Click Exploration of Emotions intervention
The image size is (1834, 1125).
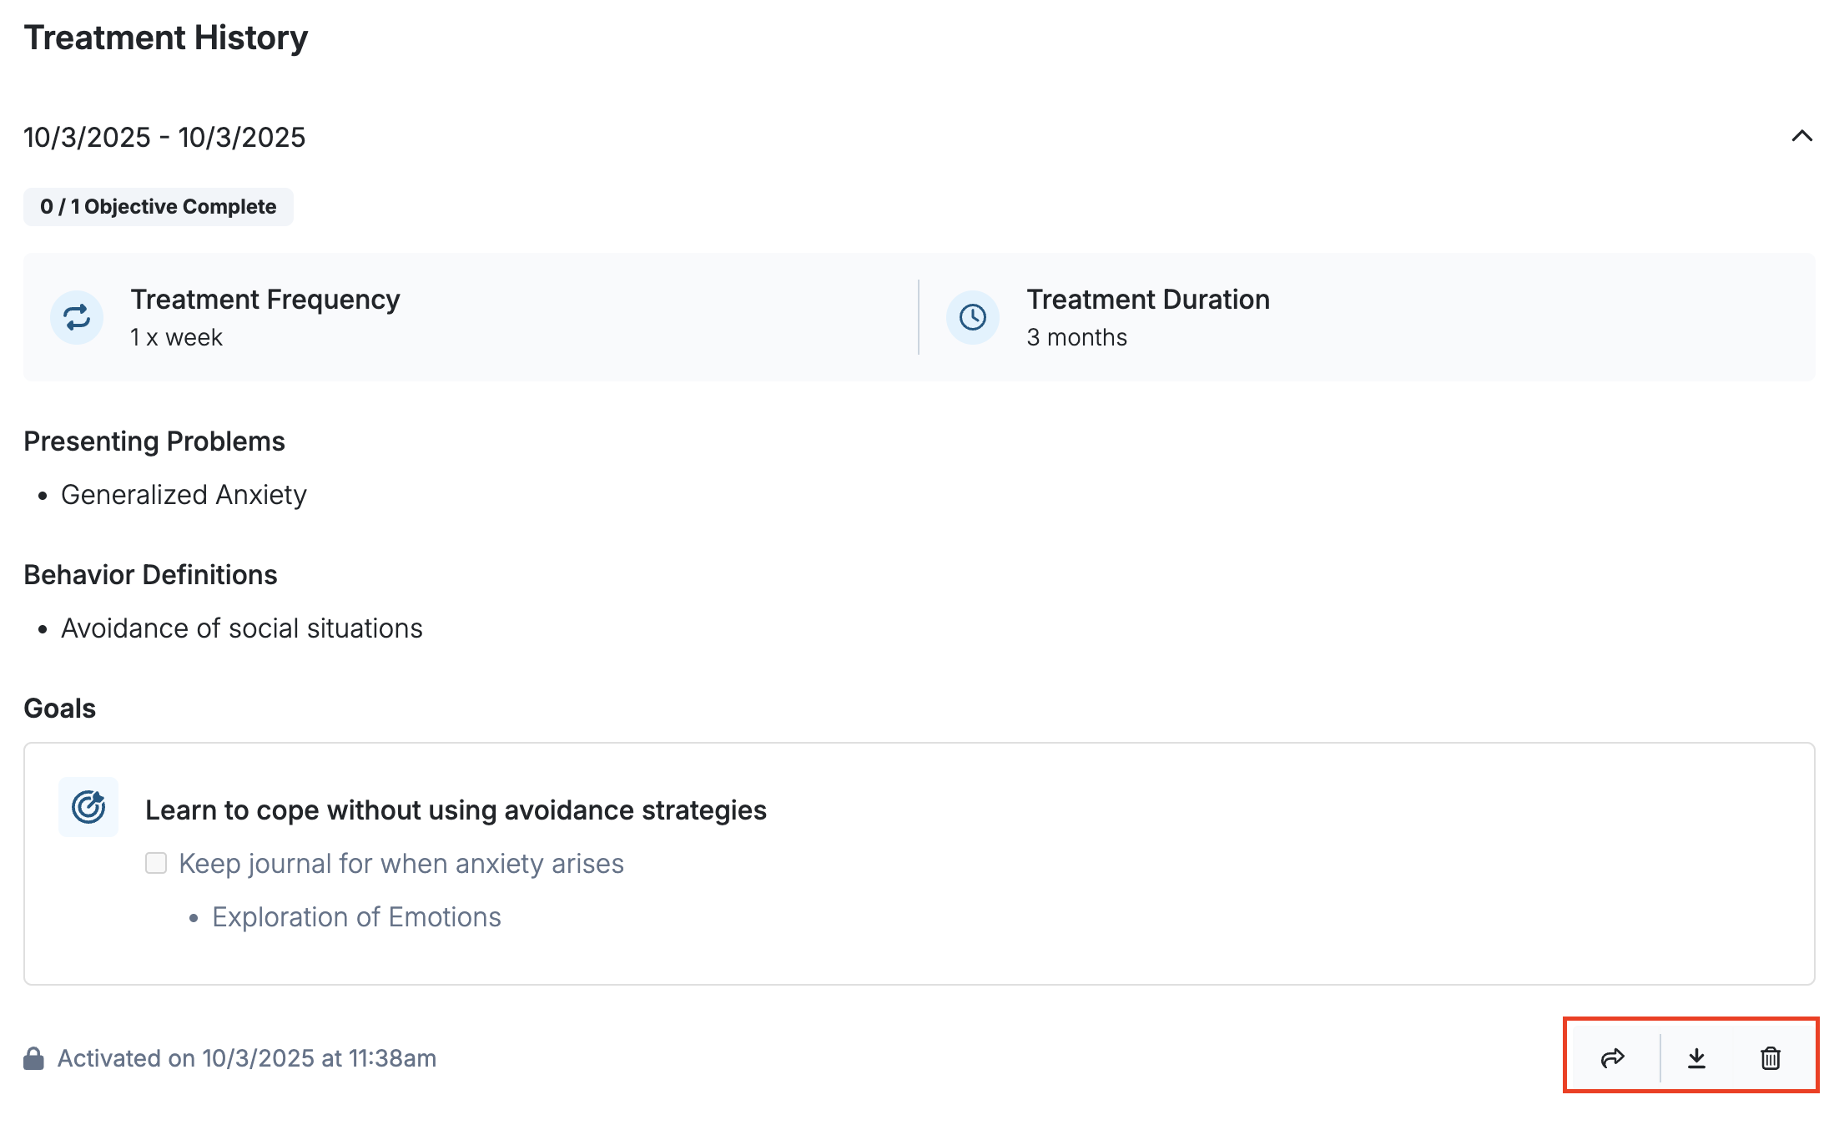[x=356, y=917]
